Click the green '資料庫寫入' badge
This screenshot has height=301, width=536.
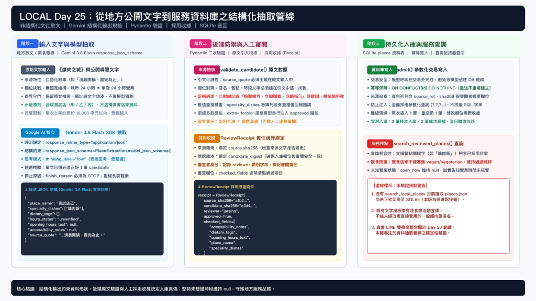coord(382,70)
